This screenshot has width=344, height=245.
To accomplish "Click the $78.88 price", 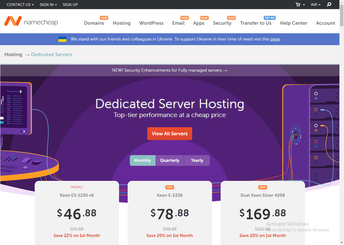I will (x=170, y=214).
